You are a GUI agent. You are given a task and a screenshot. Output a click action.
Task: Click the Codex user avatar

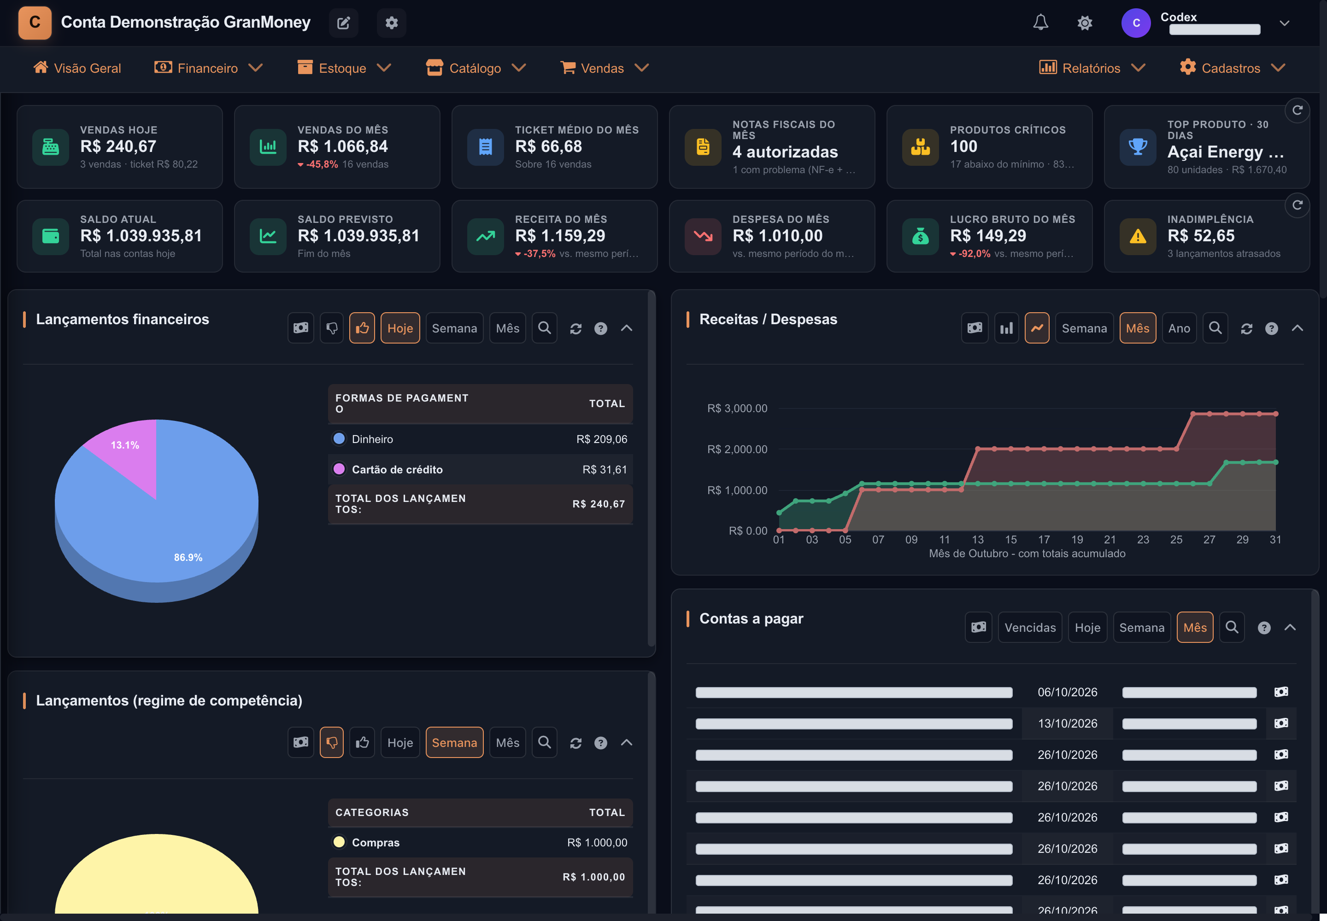click(x=1136, y=23)
